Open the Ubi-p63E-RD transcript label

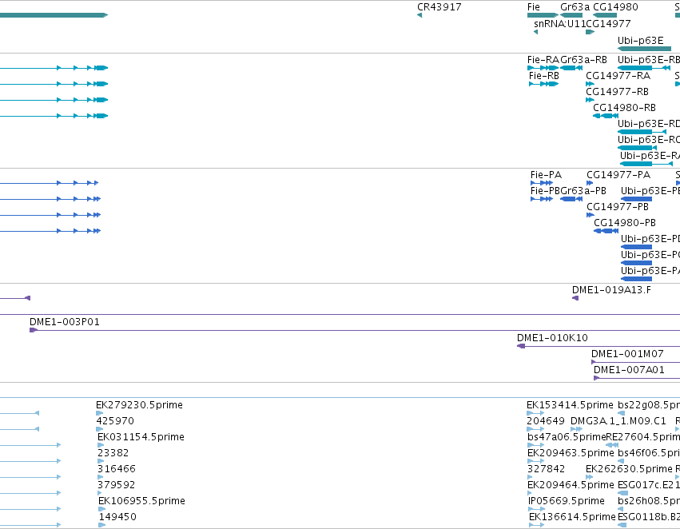click(649, 124)
